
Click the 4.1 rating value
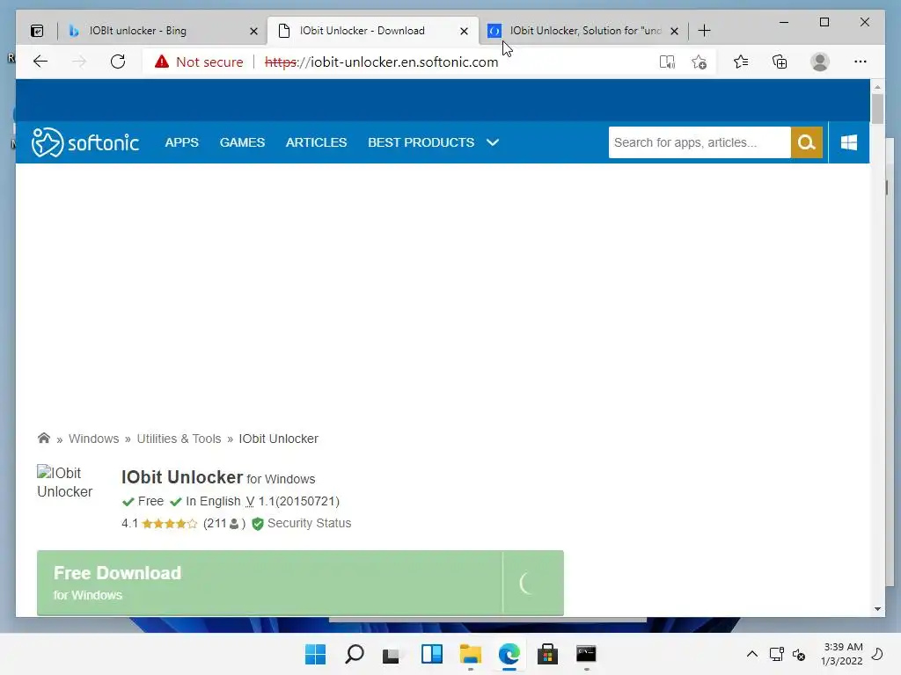[130, 524]
